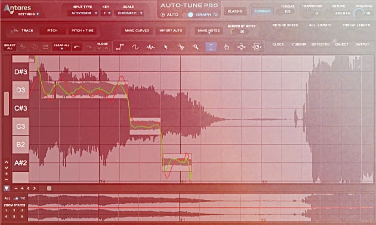Select the Note tool waveform icon
This screenshot has height=225, width=376.
pos(150,47)
